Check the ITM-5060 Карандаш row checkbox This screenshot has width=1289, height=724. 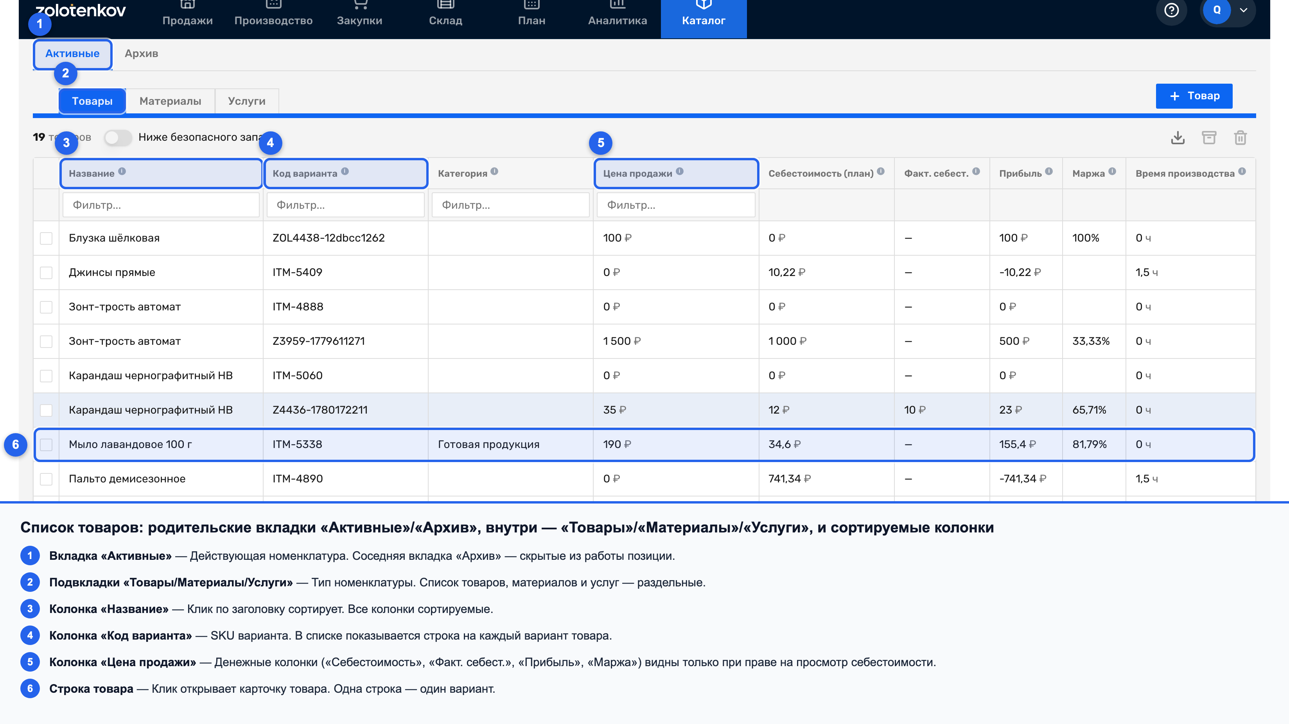46,376
